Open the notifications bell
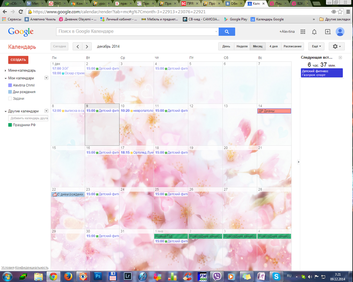Viewport: 353px width, 282px height. coord(314,32)
